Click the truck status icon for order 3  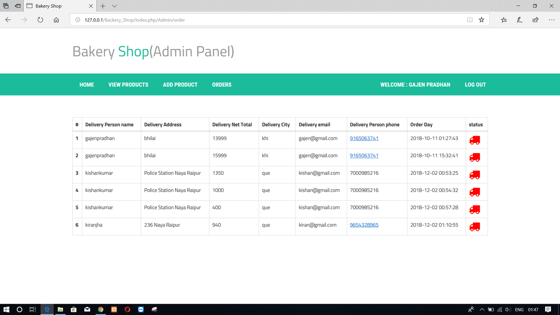[x=474, y=175]
